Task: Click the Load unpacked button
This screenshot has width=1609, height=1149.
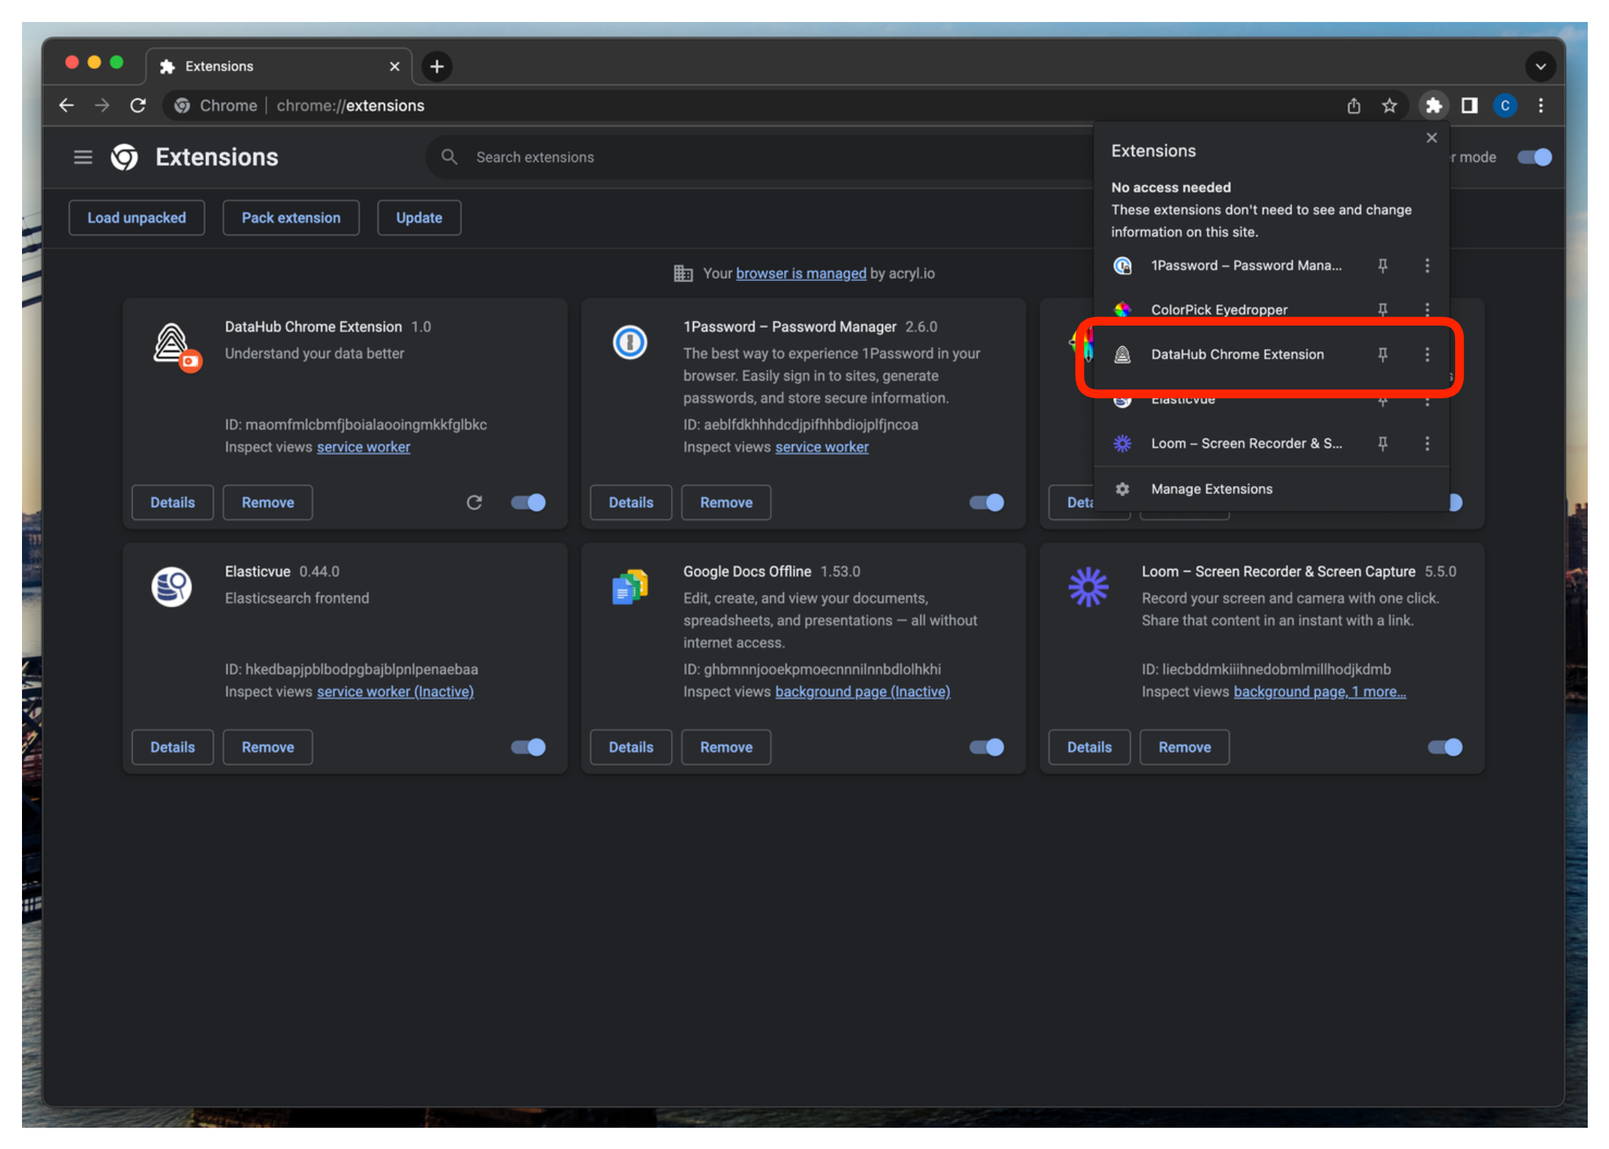Action: [136, 218]
